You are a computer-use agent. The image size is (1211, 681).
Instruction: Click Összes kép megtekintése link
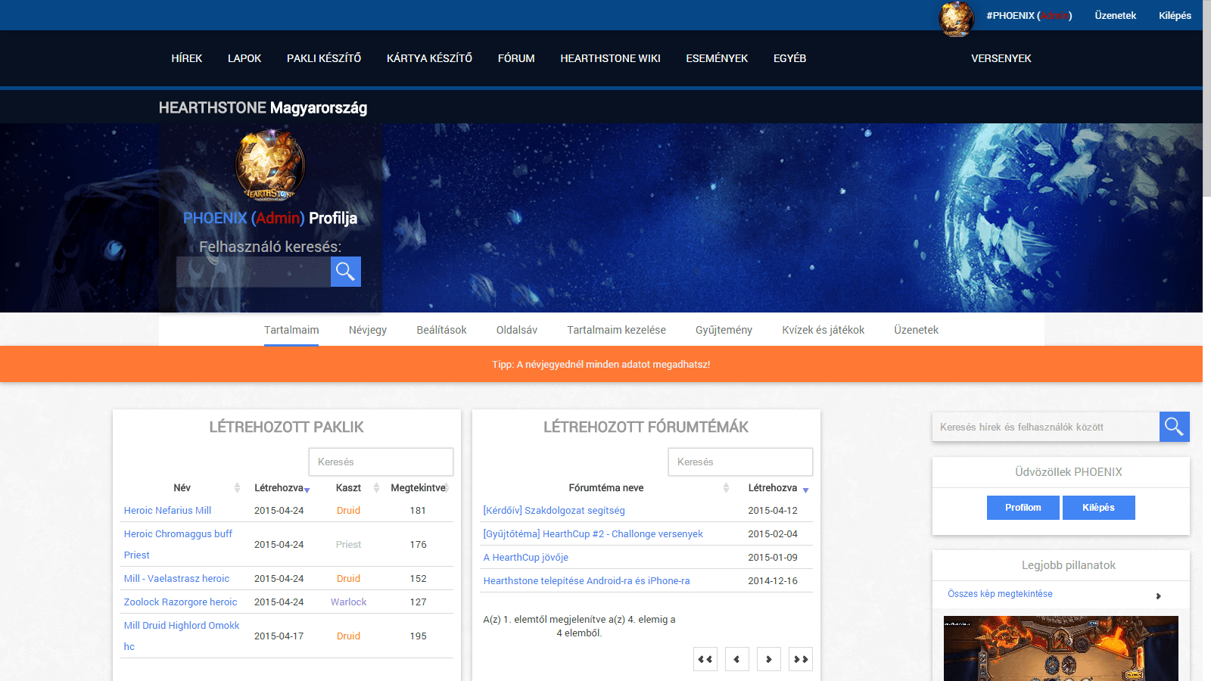(1000, 594)
